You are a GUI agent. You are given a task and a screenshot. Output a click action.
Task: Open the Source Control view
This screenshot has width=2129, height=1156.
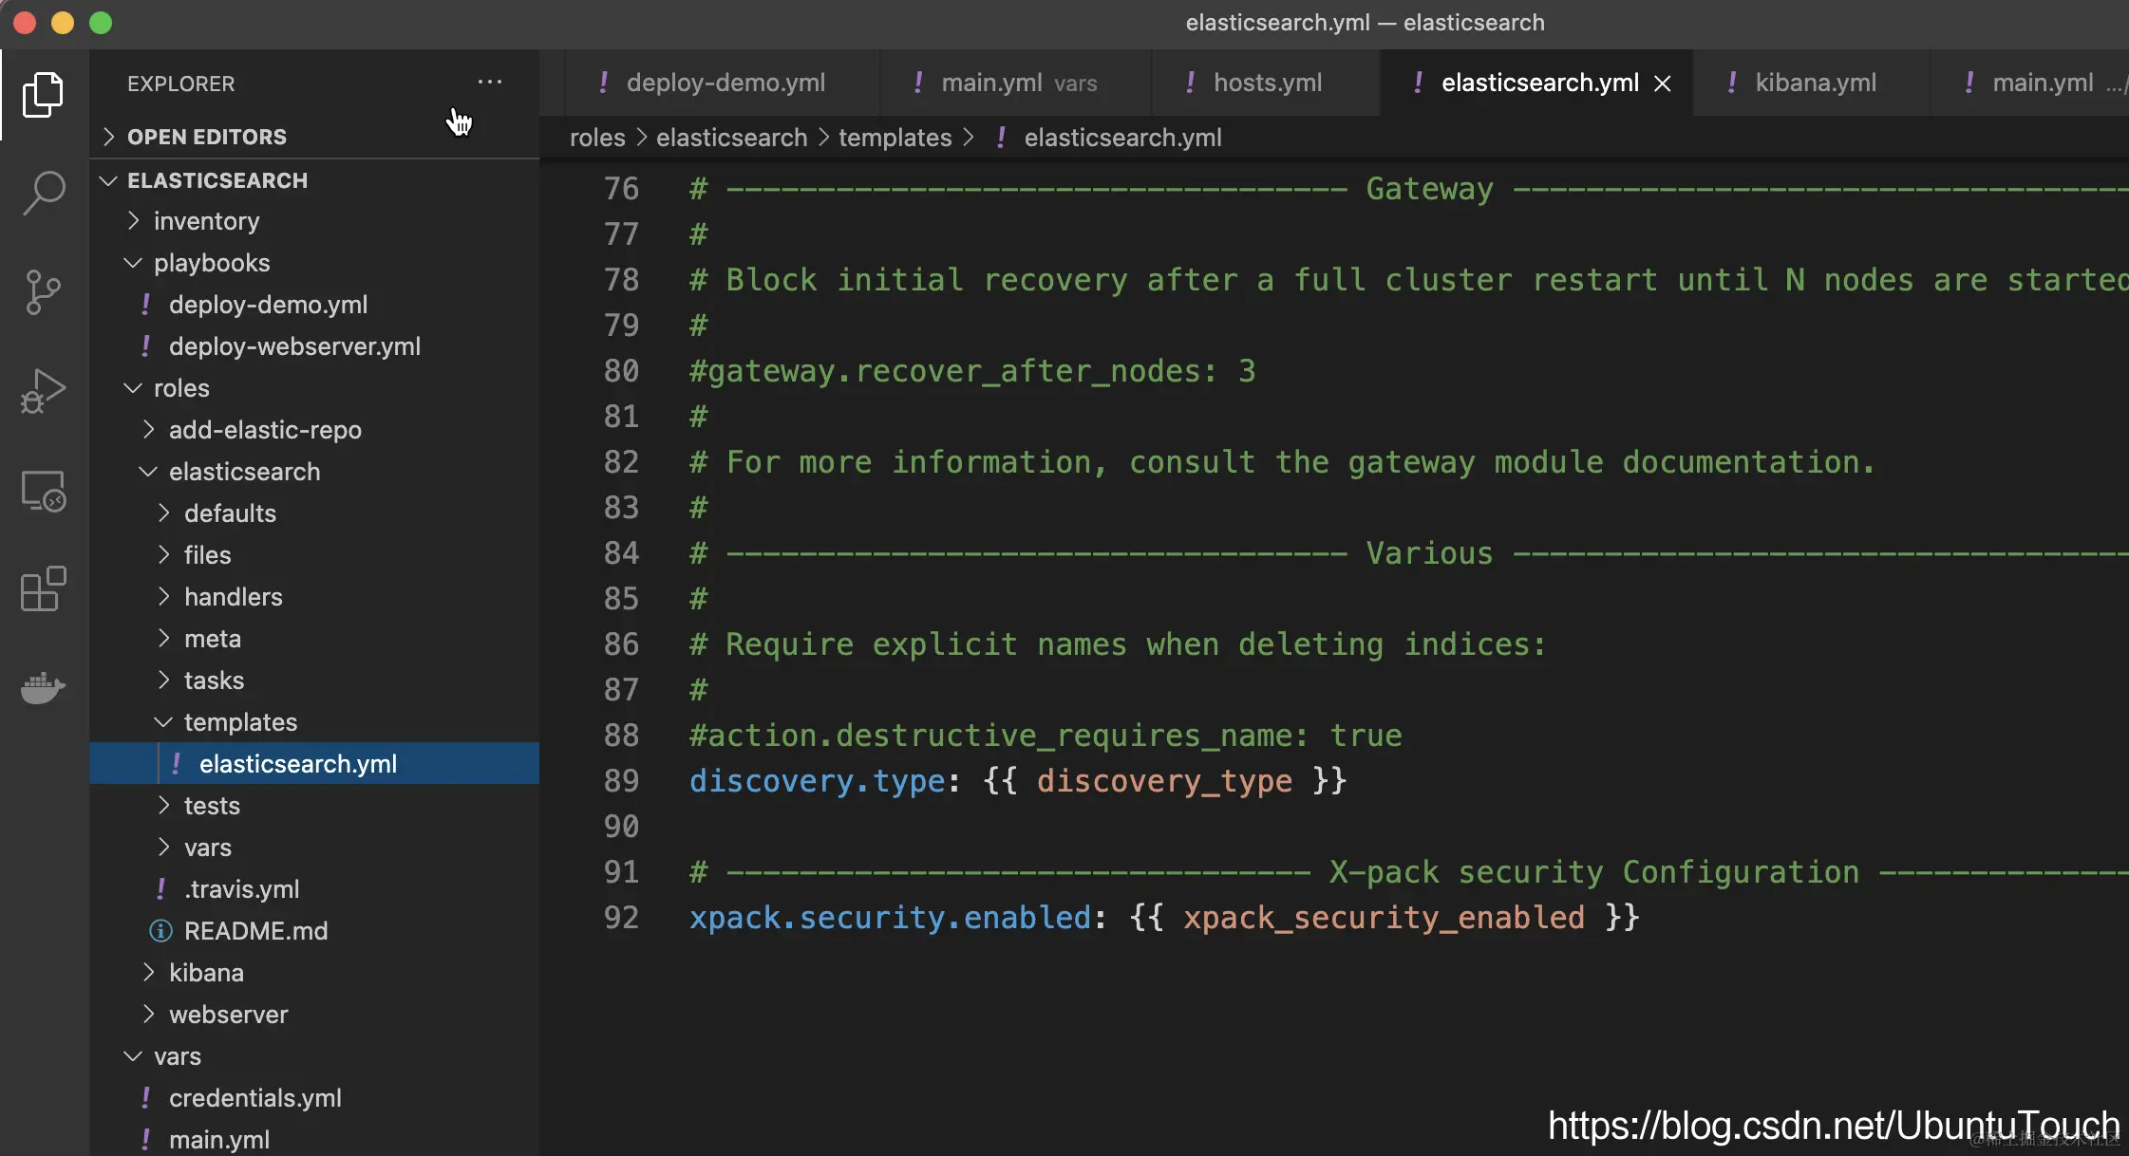[x=43, y=291]
